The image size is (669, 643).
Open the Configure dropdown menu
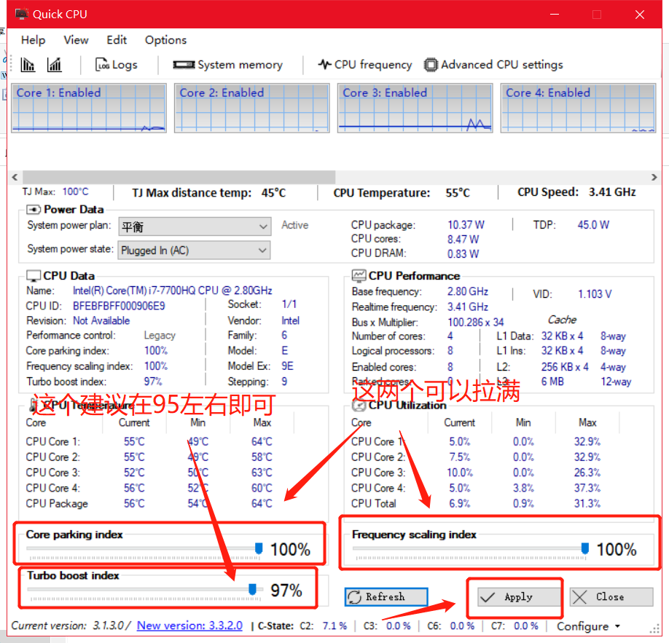[588, 626]
